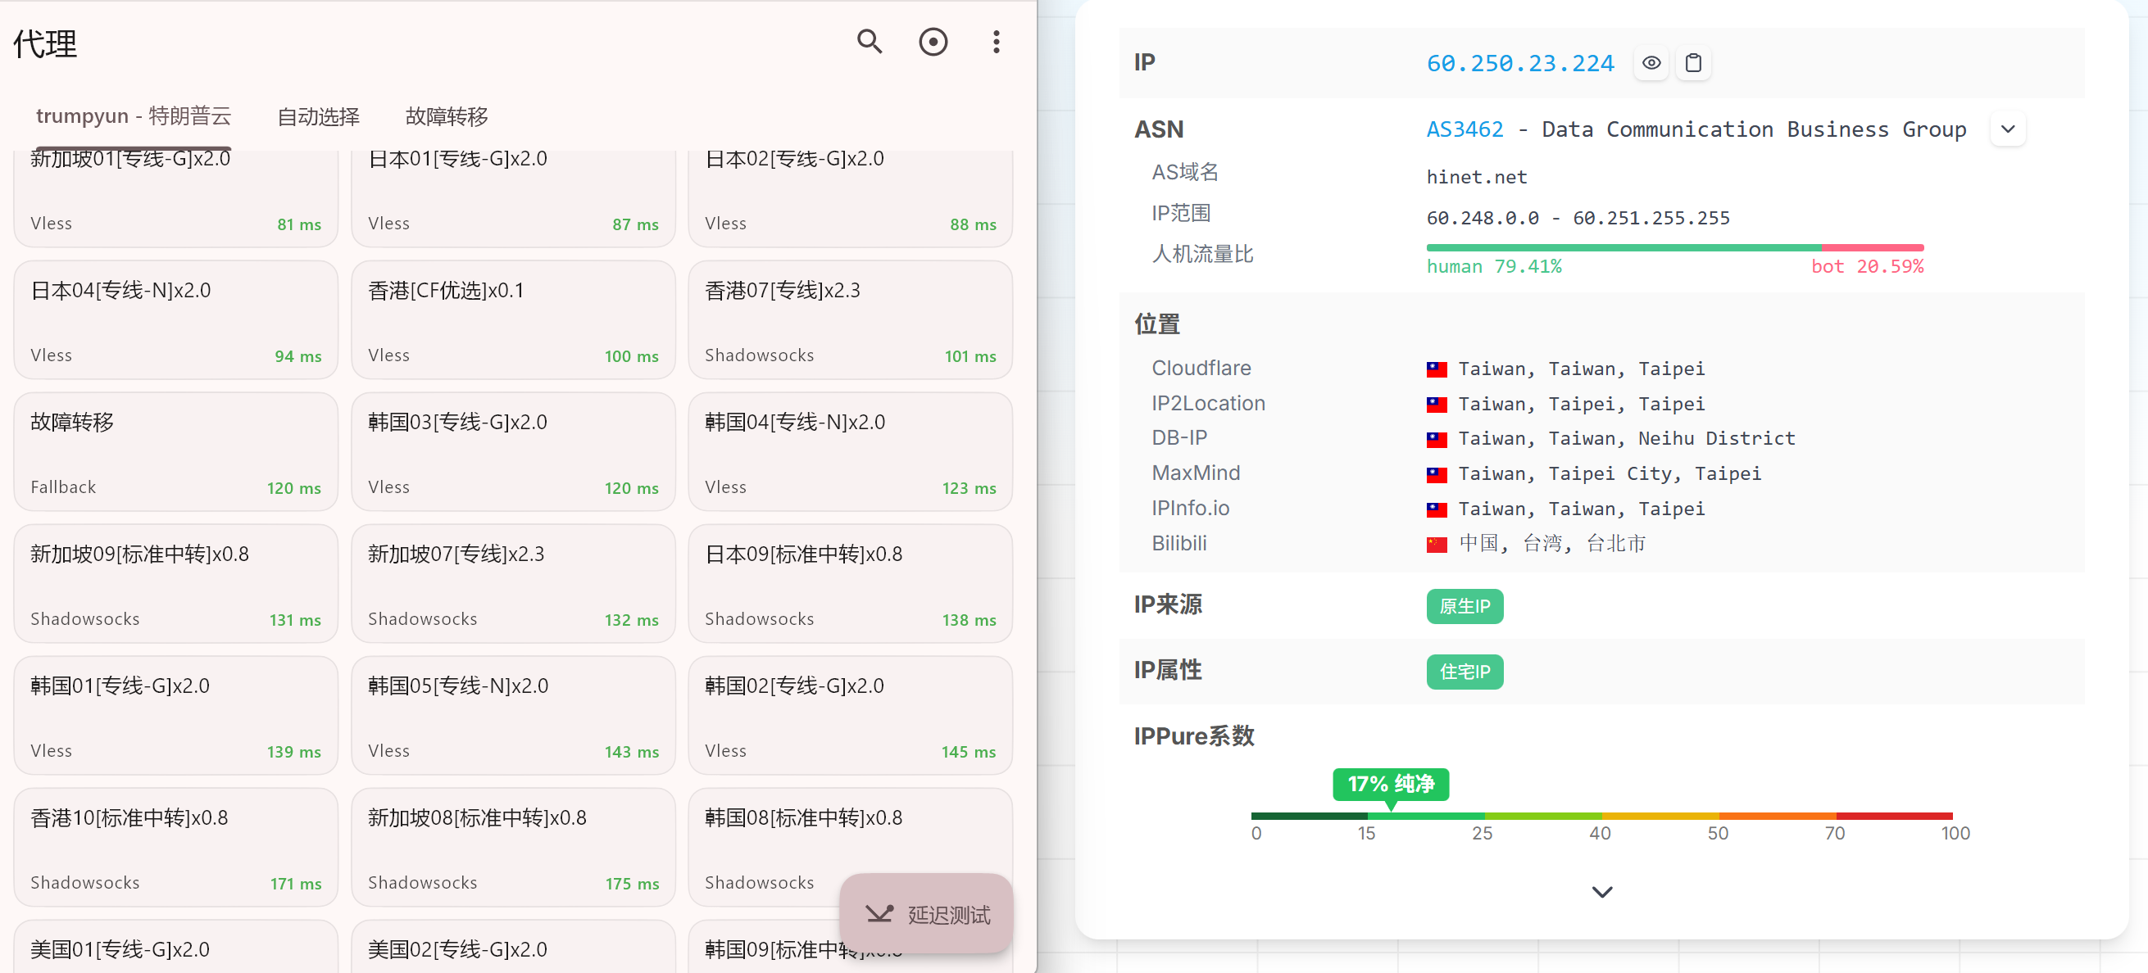
Task: Open the proxy search icon
Action: click(869, 42)
